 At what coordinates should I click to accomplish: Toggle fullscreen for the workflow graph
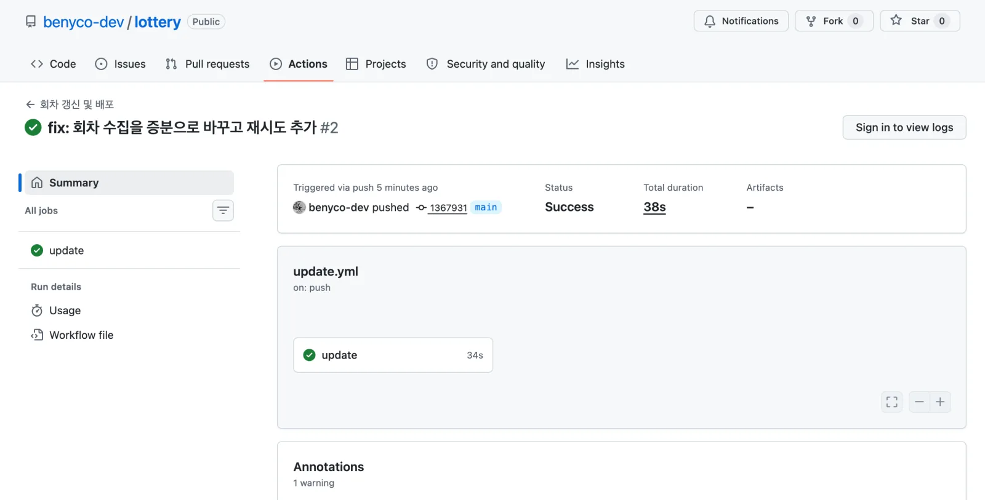[x=892, y=402]
